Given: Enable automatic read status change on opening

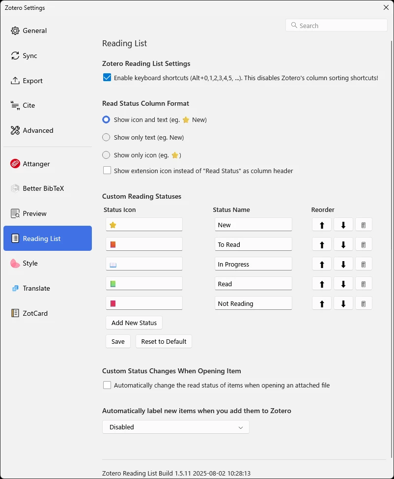Looking at the screenshot, I should 107,385.
